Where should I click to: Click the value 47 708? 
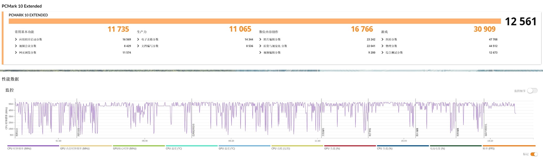coord(493,39)
